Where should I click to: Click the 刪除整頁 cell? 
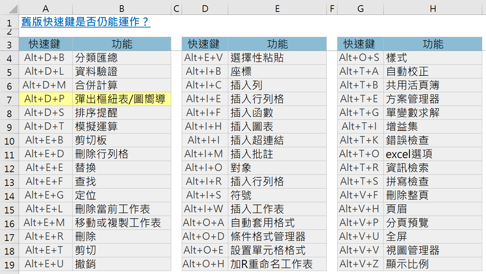click(433, 195)
